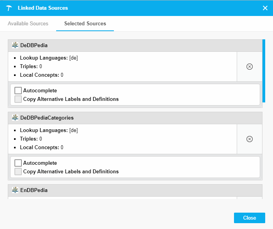
Task: Click the DeDBPedia source icon
Action: pos(15,45)
